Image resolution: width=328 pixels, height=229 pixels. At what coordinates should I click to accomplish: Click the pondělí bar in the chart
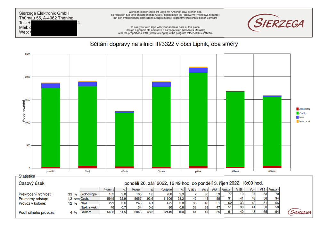pos(51,126)
